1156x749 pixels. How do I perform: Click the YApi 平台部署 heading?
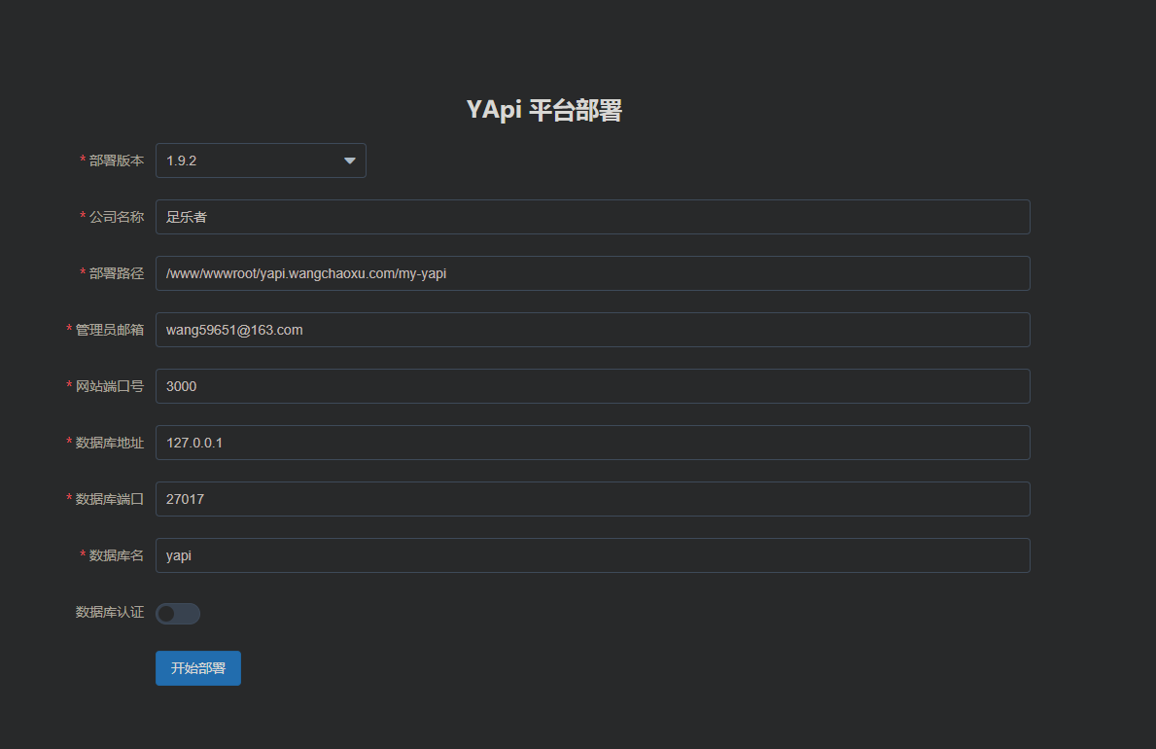coord(544,110)
